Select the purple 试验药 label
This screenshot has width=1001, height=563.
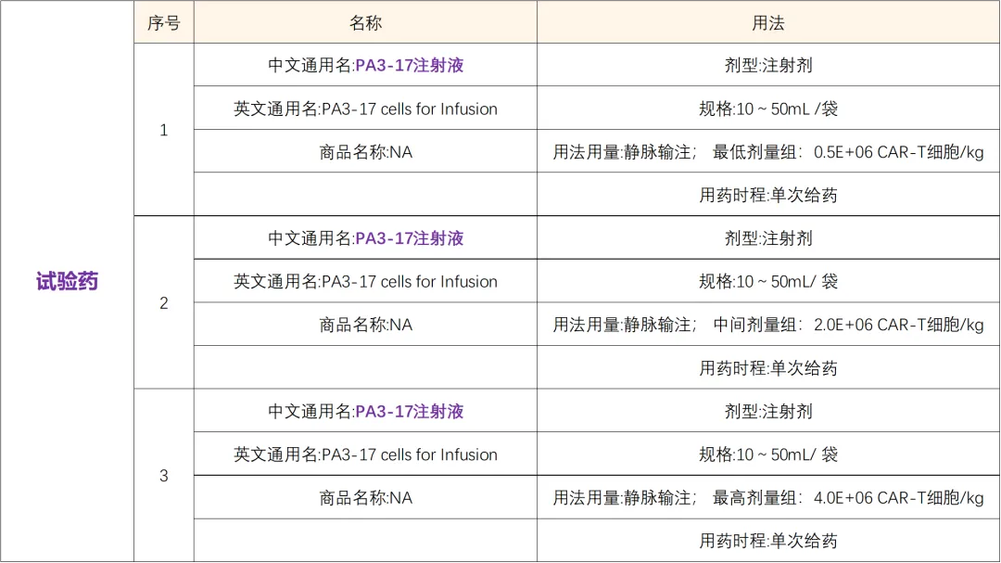click(x=67, y=282)
